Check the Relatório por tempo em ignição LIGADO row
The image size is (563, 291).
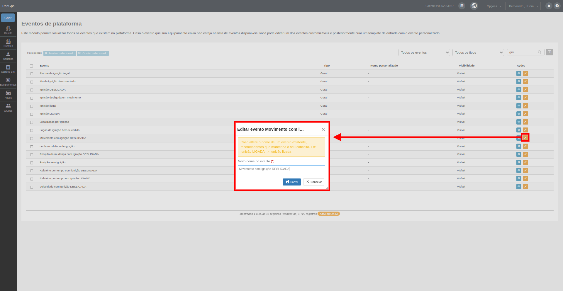[31, 179]
